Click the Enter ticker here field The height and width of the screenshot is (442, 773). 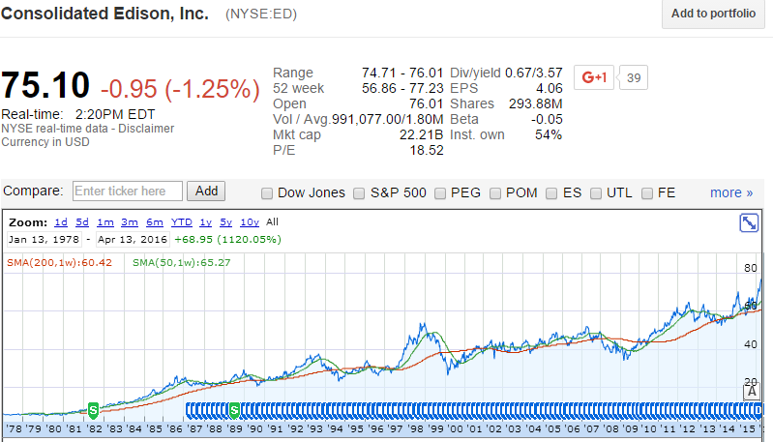(x=127, y=192)
